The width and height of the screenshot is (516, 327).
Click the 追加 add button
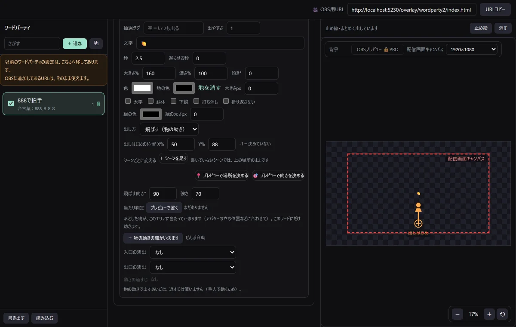pyautogui.click(x=75, y=43)
